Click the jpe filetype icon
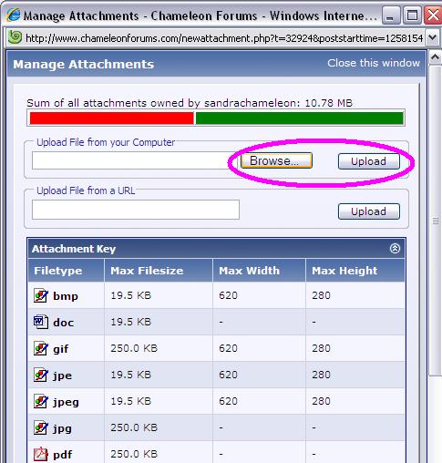 coord(41,375)
